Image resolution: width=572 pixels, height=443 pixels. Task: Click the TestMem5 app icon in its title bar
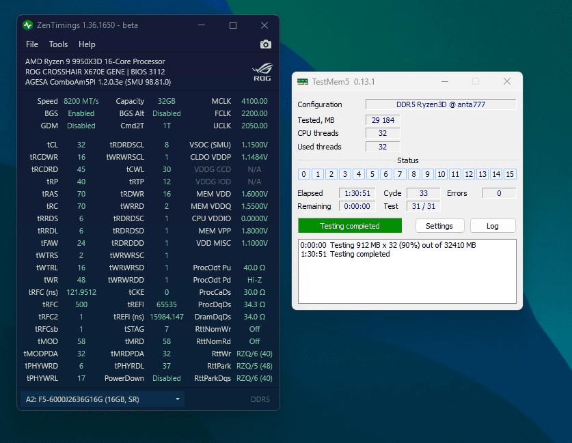pyautogui.click(x=303, y=82)
